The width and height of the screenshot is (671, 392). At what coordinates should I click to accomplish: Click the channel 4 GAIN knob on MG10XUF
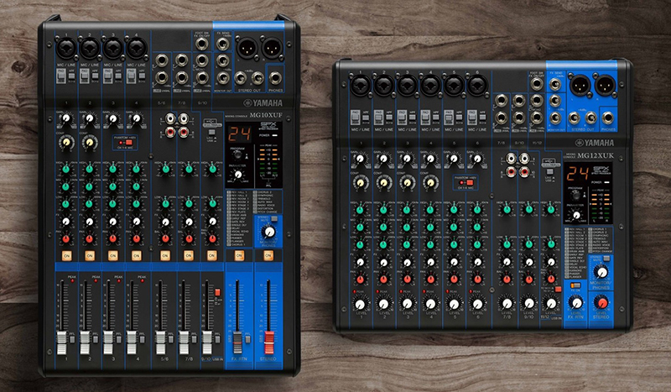tap(136, 118)
